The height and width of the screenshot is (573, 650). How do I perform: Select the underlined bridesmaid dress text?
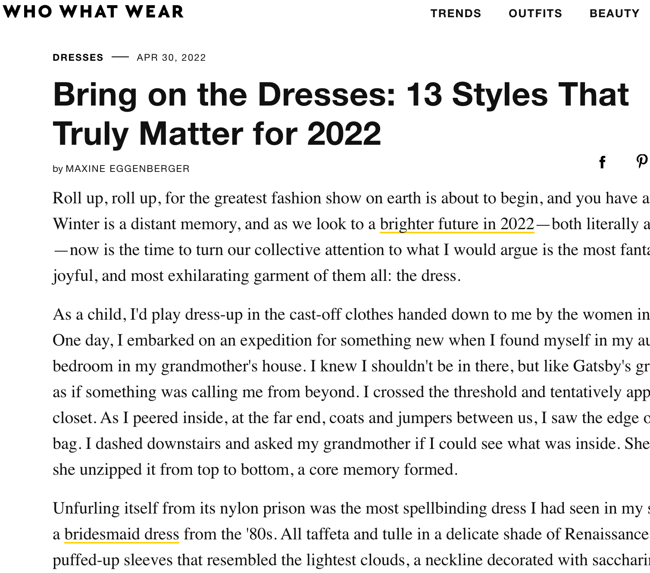point(121,534)
